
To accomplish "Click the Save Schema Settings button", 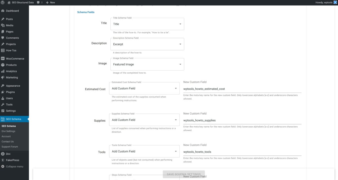I will click(183, 174).
